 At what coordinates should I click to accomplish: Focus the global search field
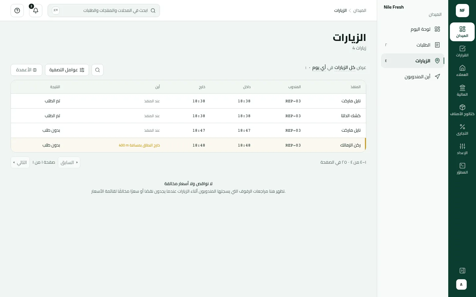point(104,11)
